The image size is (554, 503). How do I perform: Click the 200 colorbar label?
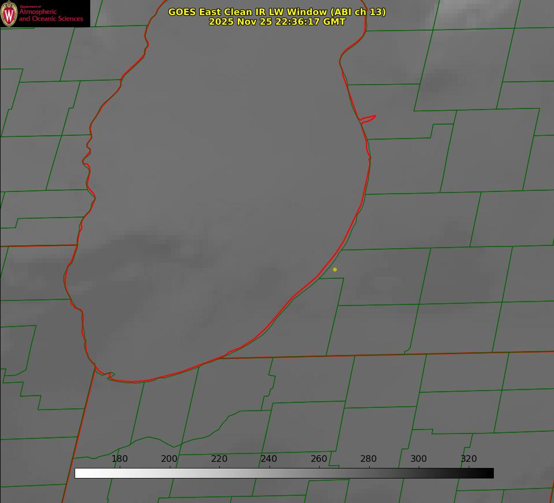pyautogui.click(x=169, y=458)
